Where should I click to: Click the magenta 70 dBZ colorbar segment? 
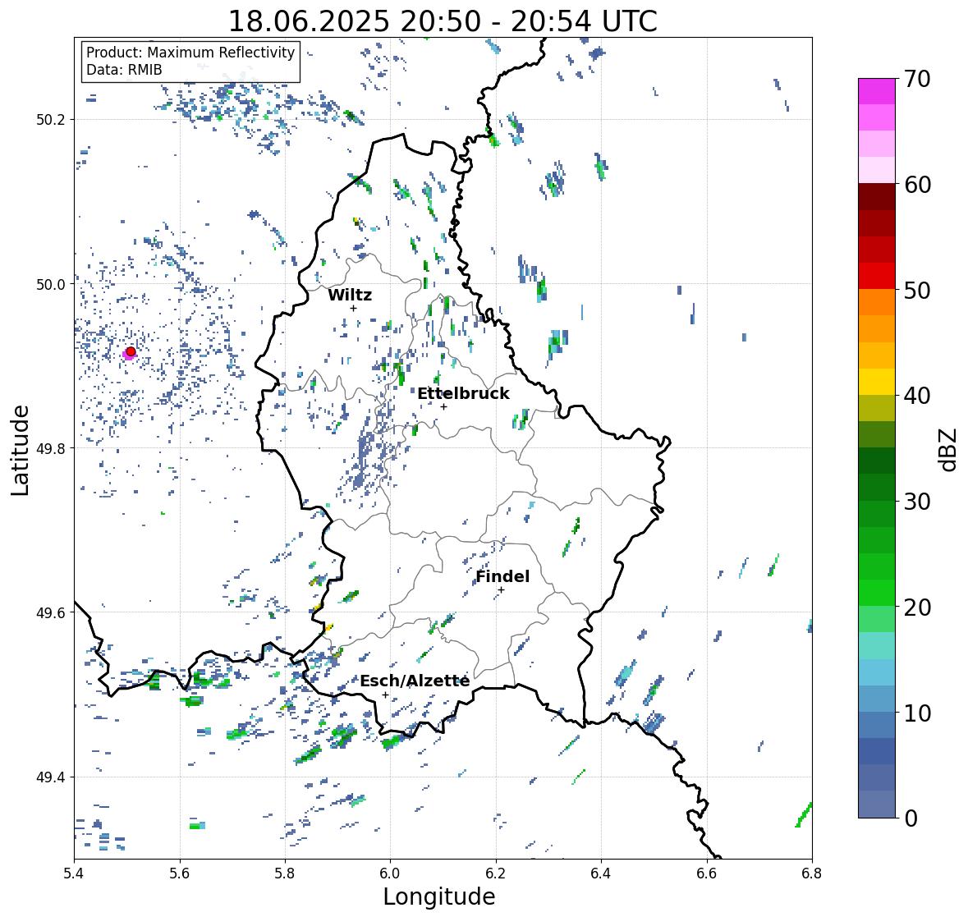click(877, 91)
